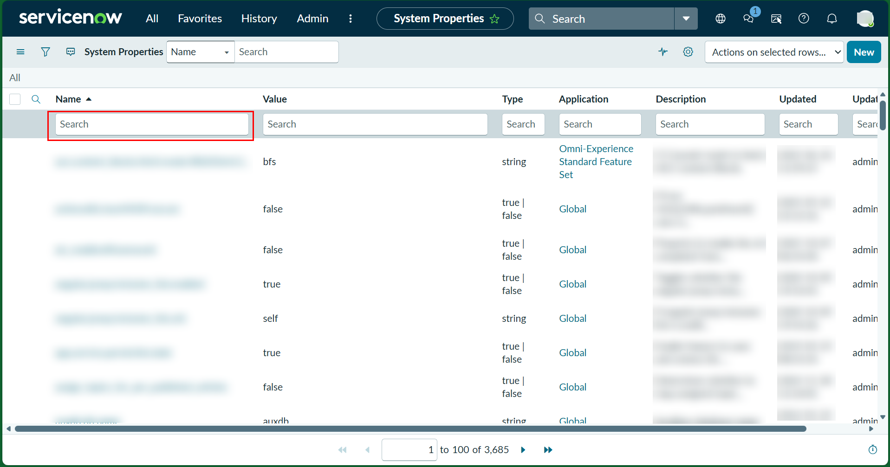Sort by the Application column header
The width and height of the screenshot is (890, 467).
point(584,99)
